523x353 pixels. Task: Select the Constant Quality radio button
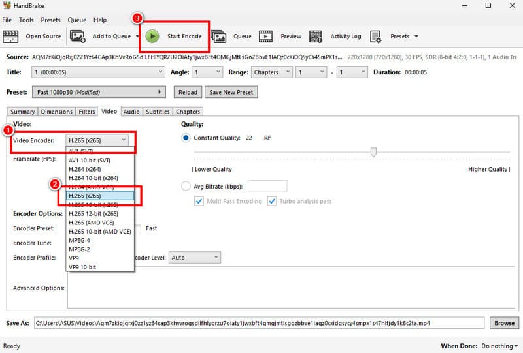186,138
